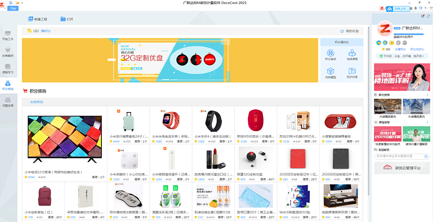
Task: Open the 装饰云管理平台 button
Action: [x=402, y=168]
